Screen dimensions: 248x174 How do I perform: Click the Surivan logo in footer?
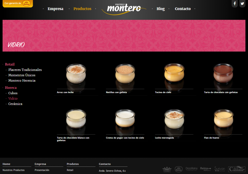[220, 169]
